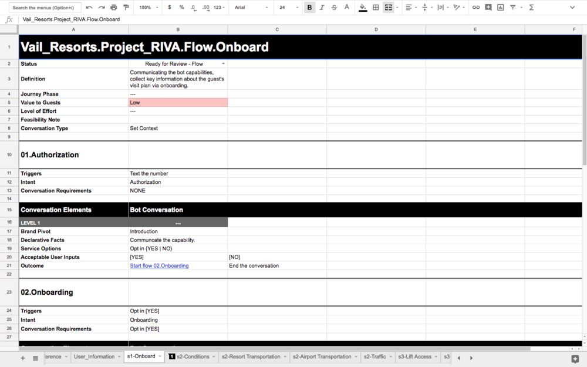587x367 pixels.
Task: Open s2-Traffic tab menu arrow
Action: [x=390, y=356]
